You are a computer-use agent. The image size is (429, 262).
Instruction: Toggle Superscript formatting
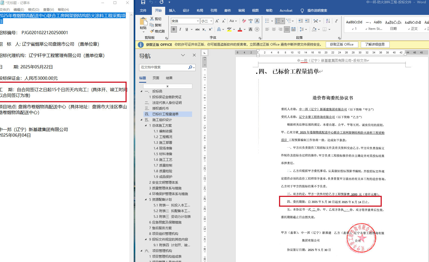click(x=211, y=29)
